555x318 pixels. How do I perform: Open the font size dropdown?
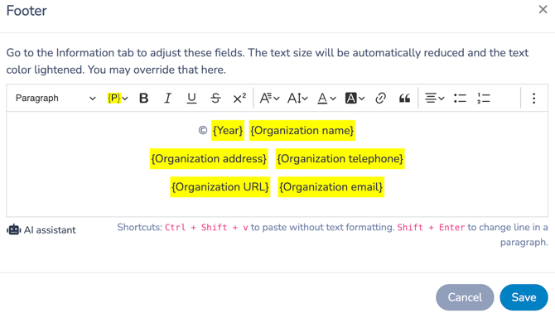click(297, 98)
